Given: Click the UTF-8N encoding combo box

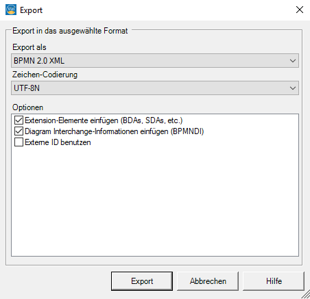Looking at the screenshot, I should [155, 88].
